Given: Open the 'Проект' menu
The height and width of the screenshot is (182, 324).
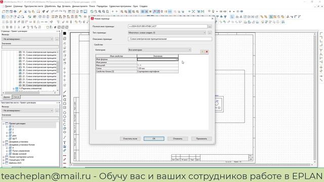Looking at the screenshot, I should pos(8,6).
